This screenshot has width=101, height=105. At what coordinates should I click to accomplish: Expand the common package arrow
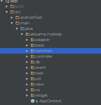coord(27,51)
